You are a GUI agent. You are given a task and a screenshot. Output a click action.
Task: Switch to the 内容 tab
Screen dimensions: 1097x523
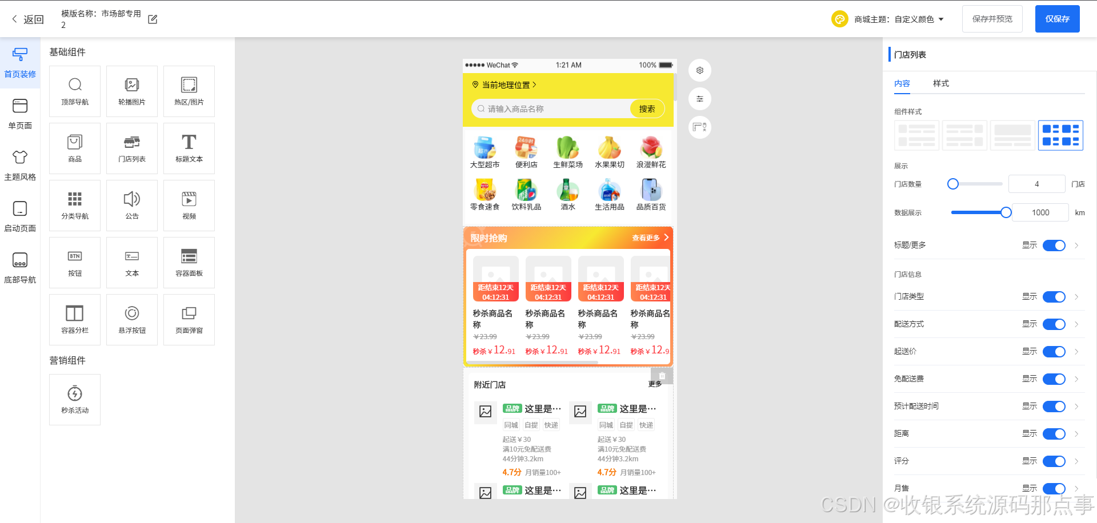pyautogui.click(x=902, y=83)
